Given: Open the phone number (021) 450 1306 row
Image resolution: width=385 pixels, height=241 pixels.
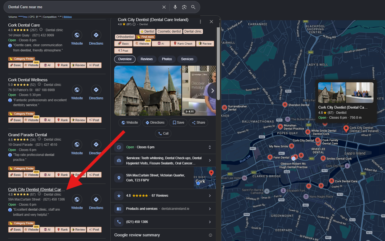Looking at the screenshot, I should coord(163,222).
